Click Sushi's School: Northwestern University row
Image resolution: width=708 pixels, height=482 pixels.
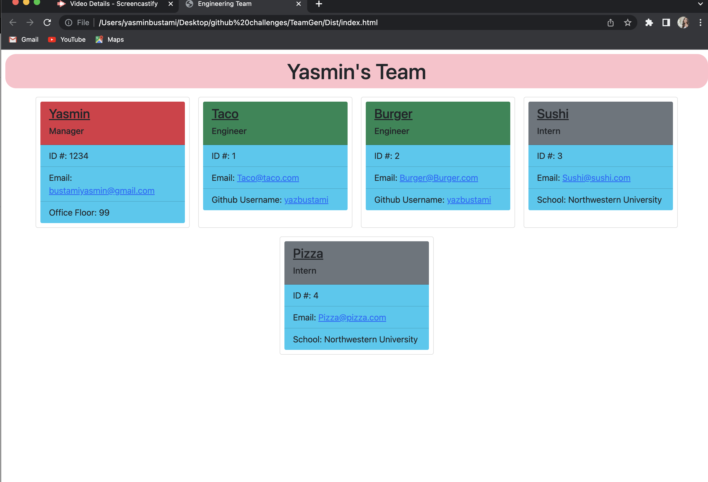(600, 200)
